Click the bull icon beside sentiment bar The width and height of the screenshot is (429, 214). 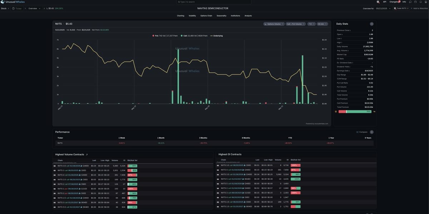point(374,112)
